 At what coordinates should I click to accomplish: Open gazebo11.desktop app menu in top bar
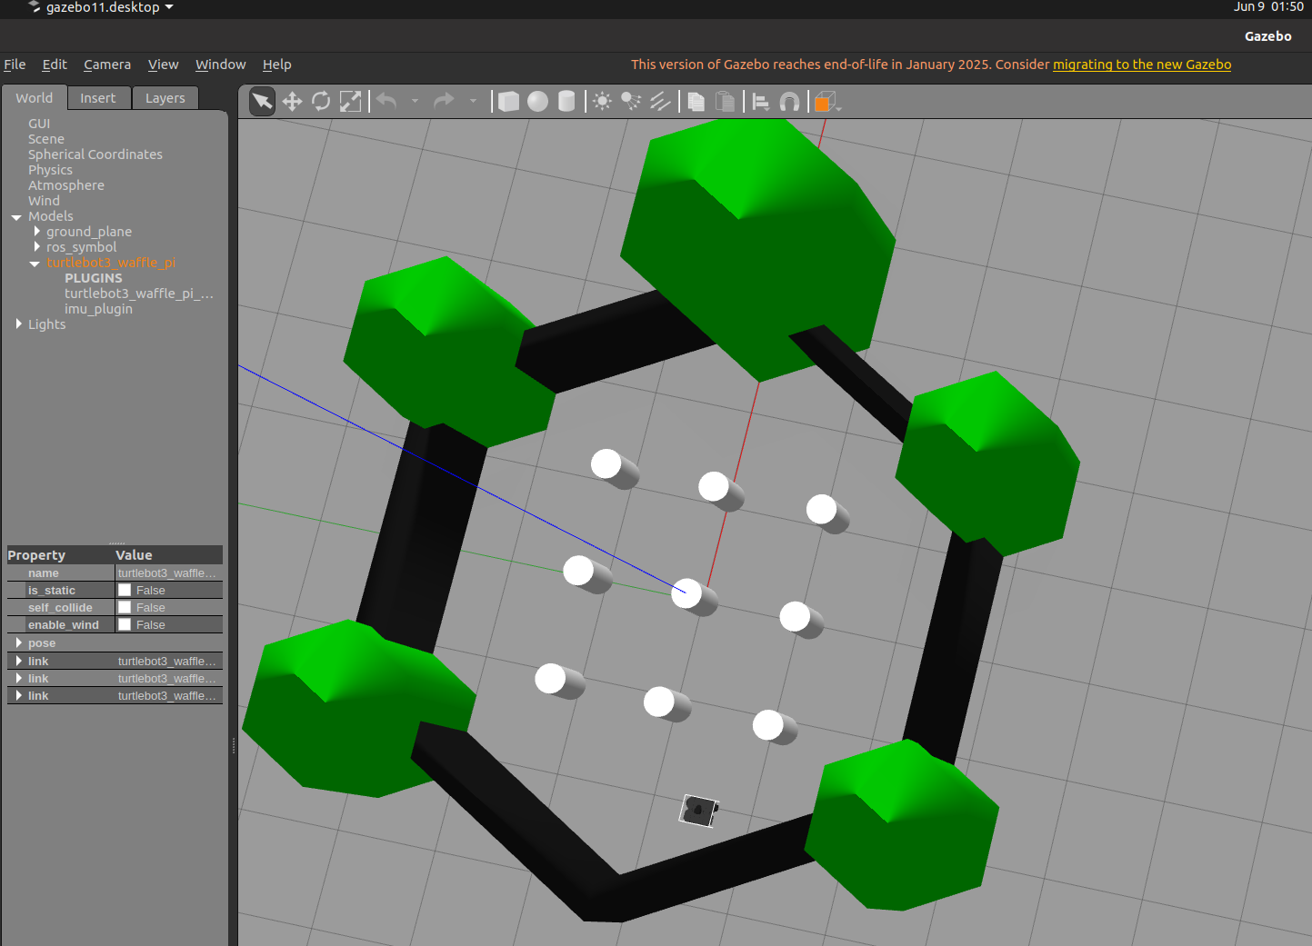coord(101,7)
